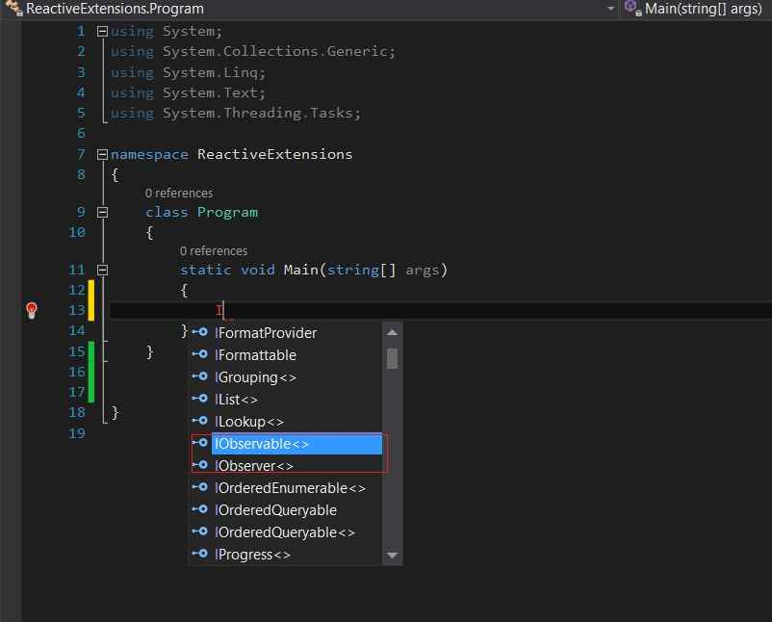Collapse the Main method block
Image resolution: width=772 pixels, height=622 pixels.
[102, 270]
